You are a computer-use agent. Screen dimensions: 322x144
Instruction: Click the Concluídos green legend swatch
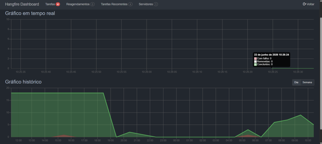click(255, 64)
